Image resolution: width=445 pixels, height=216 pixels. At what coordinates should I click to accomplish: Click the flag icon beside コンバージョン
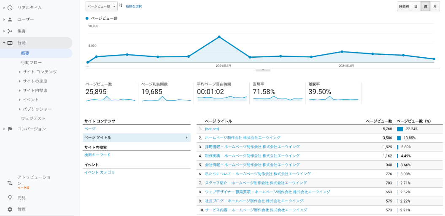(x=10, y=129)
